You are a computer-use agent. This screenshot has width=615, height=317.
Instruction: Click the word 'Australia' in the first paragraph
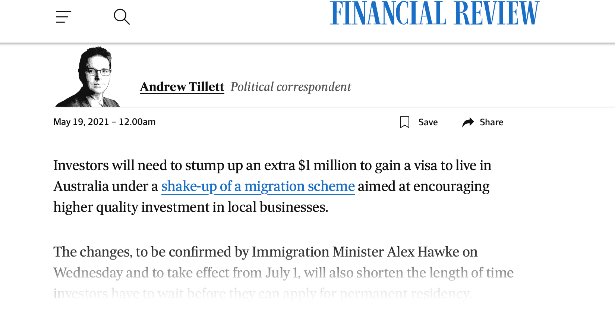81,186
